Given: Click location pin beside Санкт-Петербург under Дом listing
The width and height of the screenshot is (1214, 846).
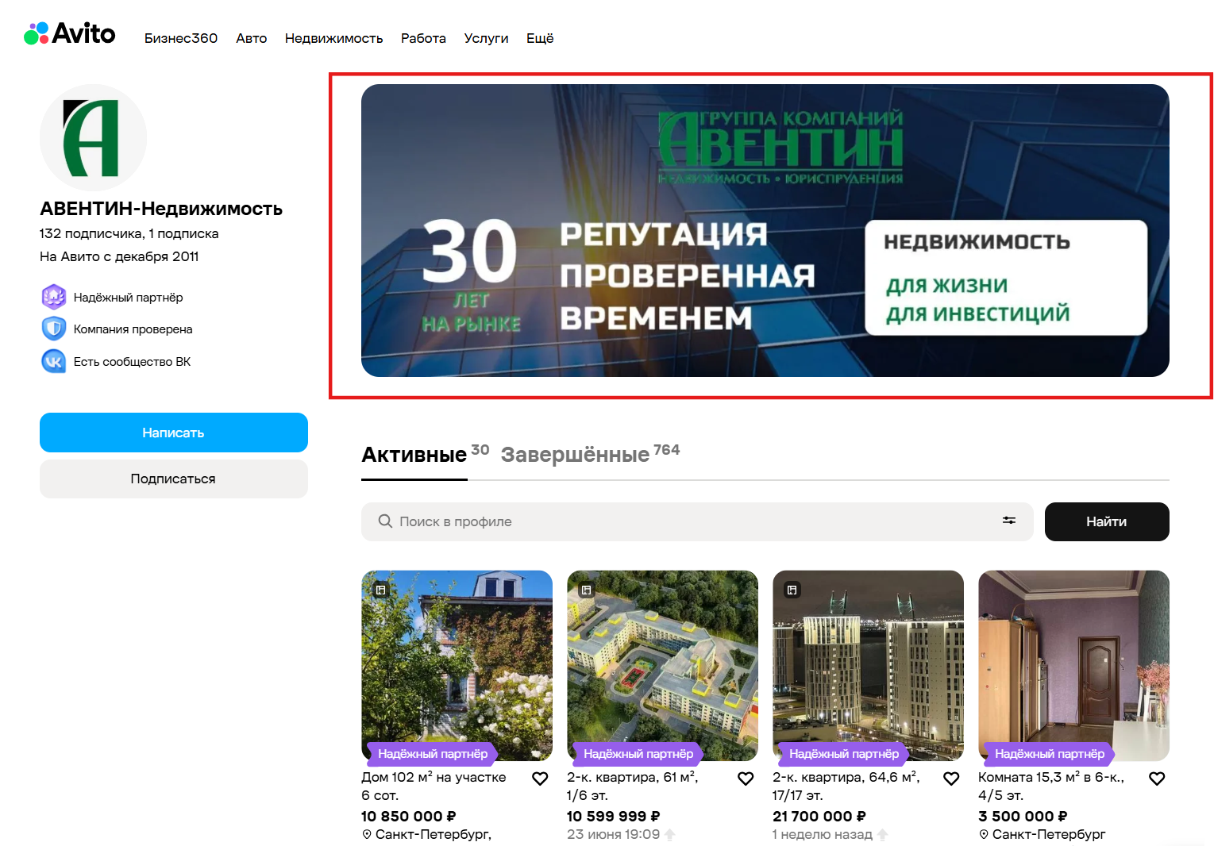Looking at the screenshot, I should (367, 834).
